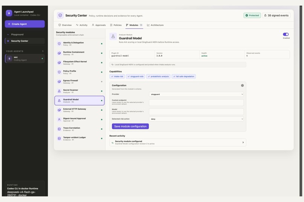304x202 pixels.
Task: Click the 38 signed events badge
Action: click(276, 15)
